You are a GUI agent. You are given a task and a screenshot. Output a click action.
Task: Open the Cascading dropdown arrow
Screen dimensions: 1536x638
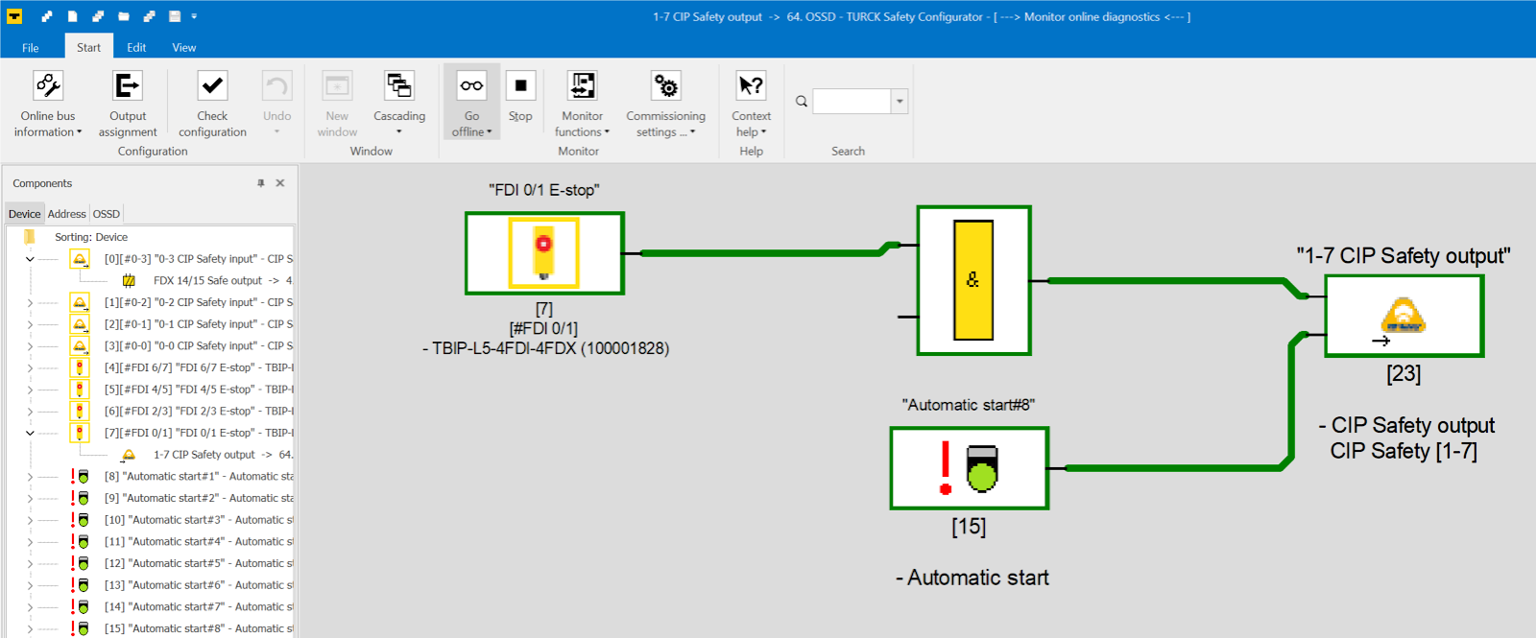399,131
